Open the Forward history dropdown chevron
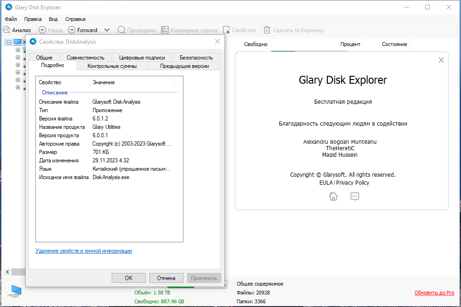The height and width of the screenshot is (307, 461). click(x=107, y=30)
